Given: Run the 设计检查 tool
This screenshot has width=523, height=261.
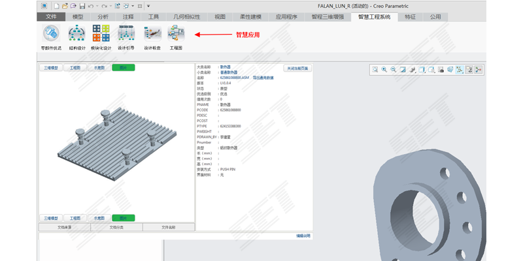Looking at the screenshot, I should [x=152, y=37].
